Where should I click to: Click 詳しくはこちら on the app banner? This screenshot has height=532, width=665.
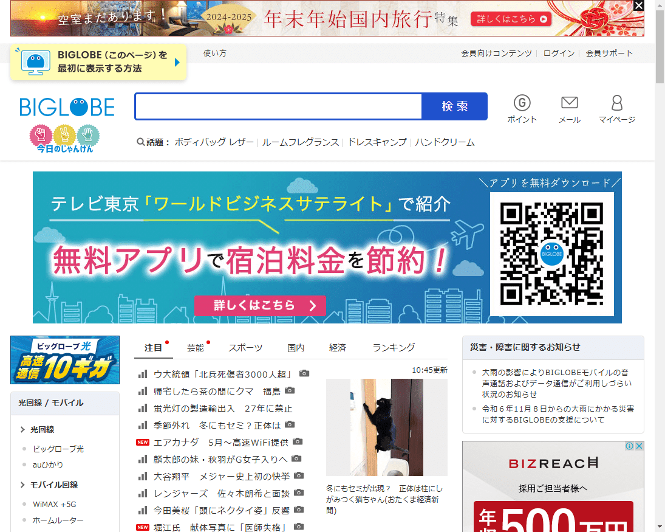point(260,306)
